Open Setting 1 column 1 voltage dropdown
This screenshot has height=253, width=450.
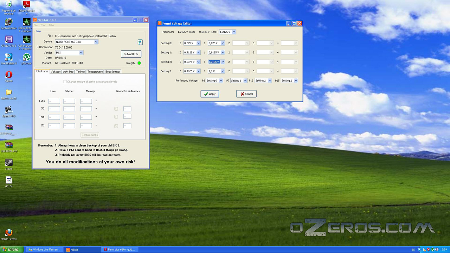[x=223, y=53]
